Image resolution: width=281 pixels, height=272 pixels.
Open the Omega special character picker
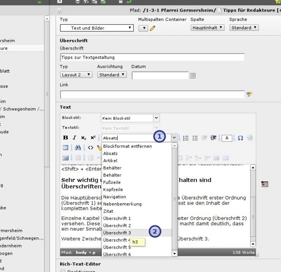click(x=240, y=138)
